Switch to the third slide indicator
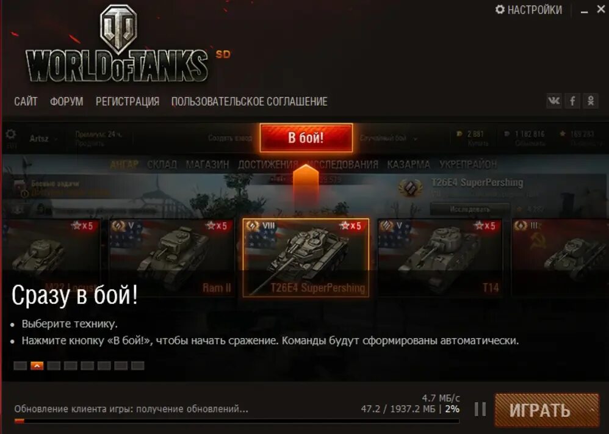 tap(54, 366)
